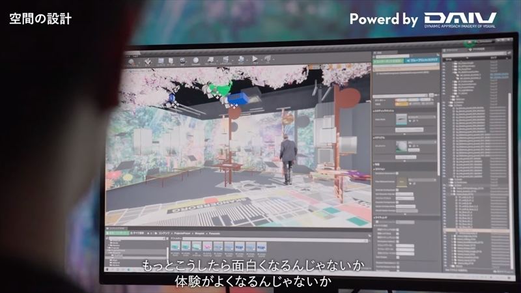Start Play in the viewport
This screenshot has height=293, width=521.
[255, 59]
